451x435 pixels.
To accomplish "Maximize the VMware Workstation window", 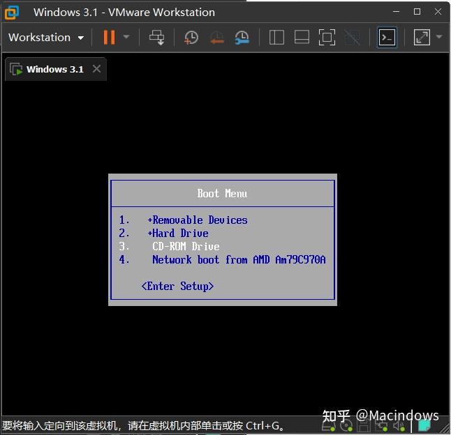I will click(417, 12).
